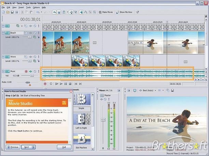Click Preview on External Monitor icon

(135, 90)
